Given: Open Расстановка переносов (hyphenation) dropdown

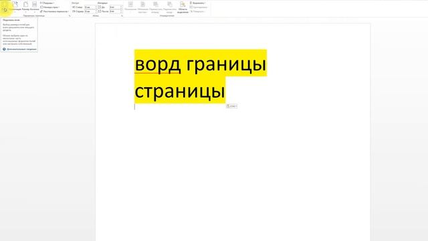Looking at the screenshot, I should 54,11.
